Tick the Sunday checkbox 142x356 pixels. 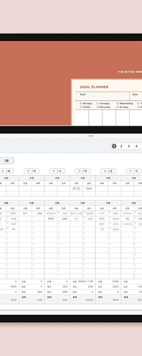tap(117, 107)
